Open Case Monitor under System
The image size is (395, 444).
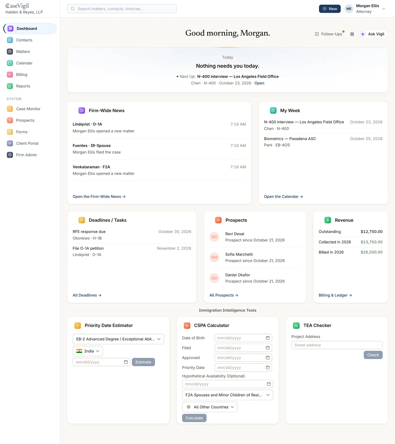coord(30,109)
